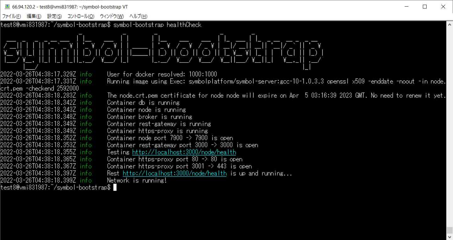
Task: Click 'Container broker is running' line
Action: [x=150, y=117]
